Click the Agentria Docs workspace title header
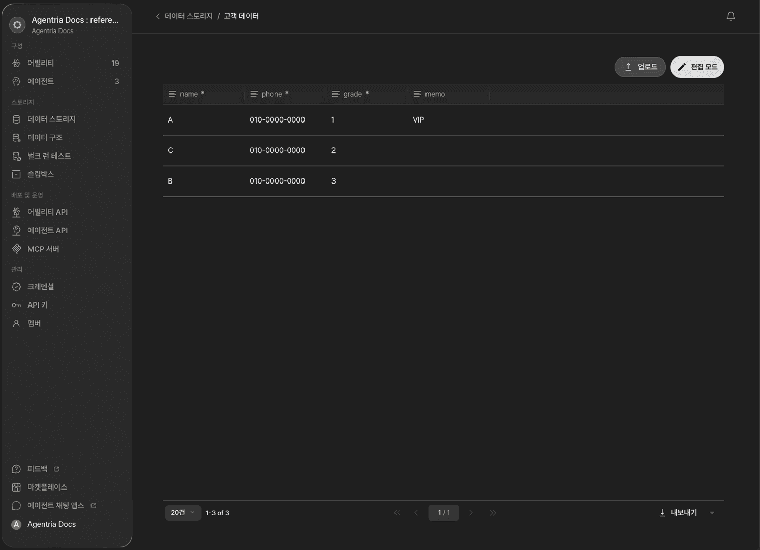Image resolution: width=760 pixels, height=550 pixels. coord(75,20)
